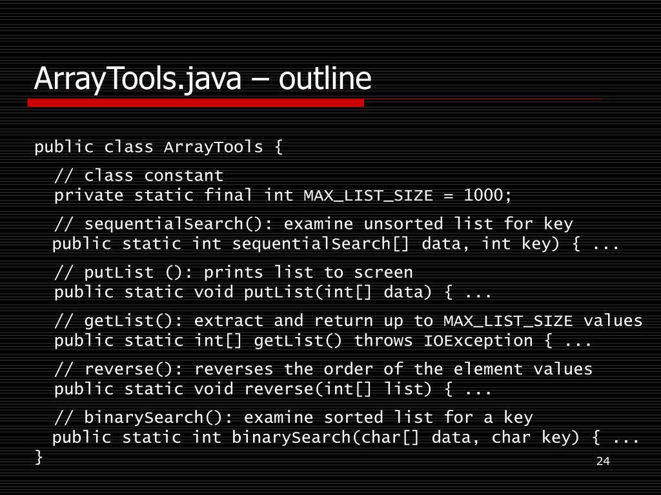
Task: Click the 'public static void putList(int[] data)' line
Action: (273, 292)
